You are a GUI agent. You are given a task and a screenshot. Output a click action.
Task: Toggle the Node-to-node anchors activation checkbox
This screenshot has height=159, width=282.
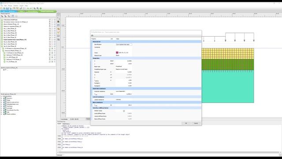[x=6, y=102]
